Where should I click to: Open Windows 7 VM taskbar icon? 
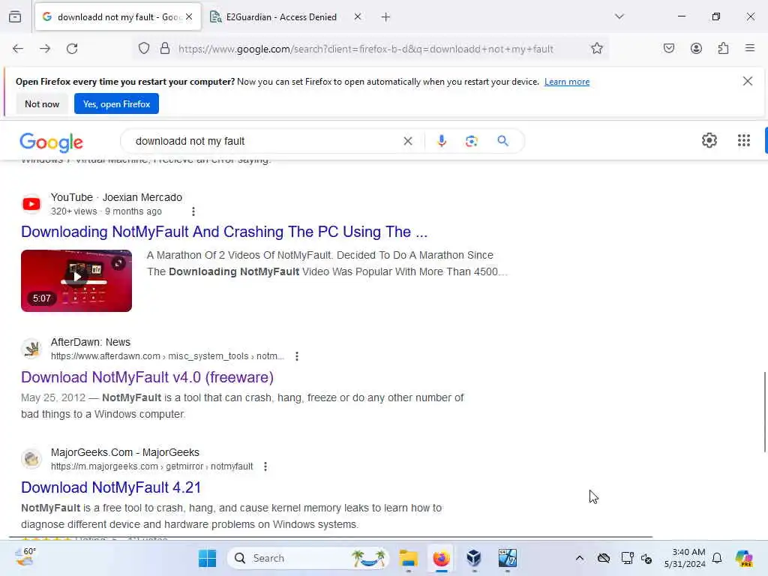(508, 558)
